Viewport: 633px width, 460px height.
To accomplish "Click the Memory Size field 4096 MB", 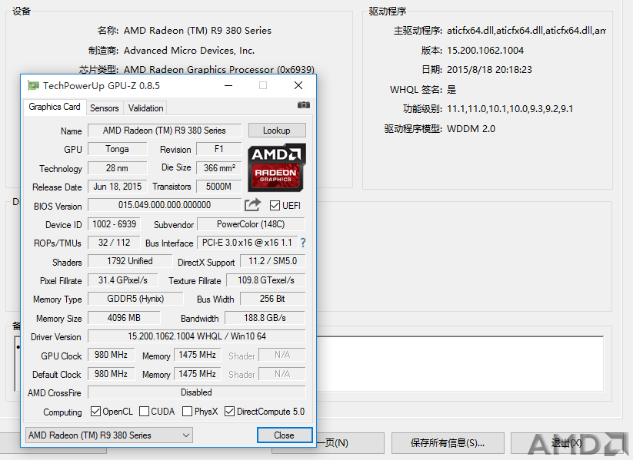I will click(x=124, y=318).
